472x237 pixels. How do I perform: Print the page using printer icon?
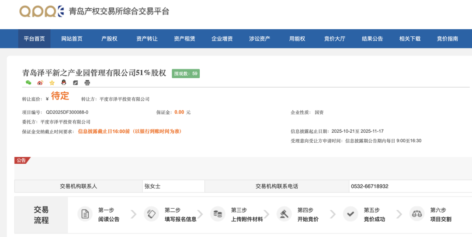point(87,83)
